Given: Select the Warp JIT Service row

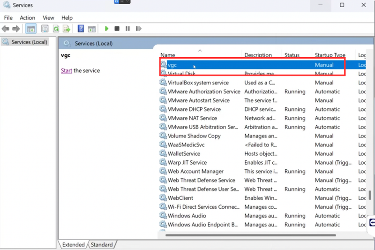Looking at the screenshot, I should [262, 162].
